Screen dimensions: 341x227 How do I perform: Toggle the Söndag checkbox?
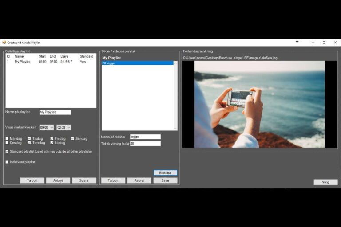point(73,139)
